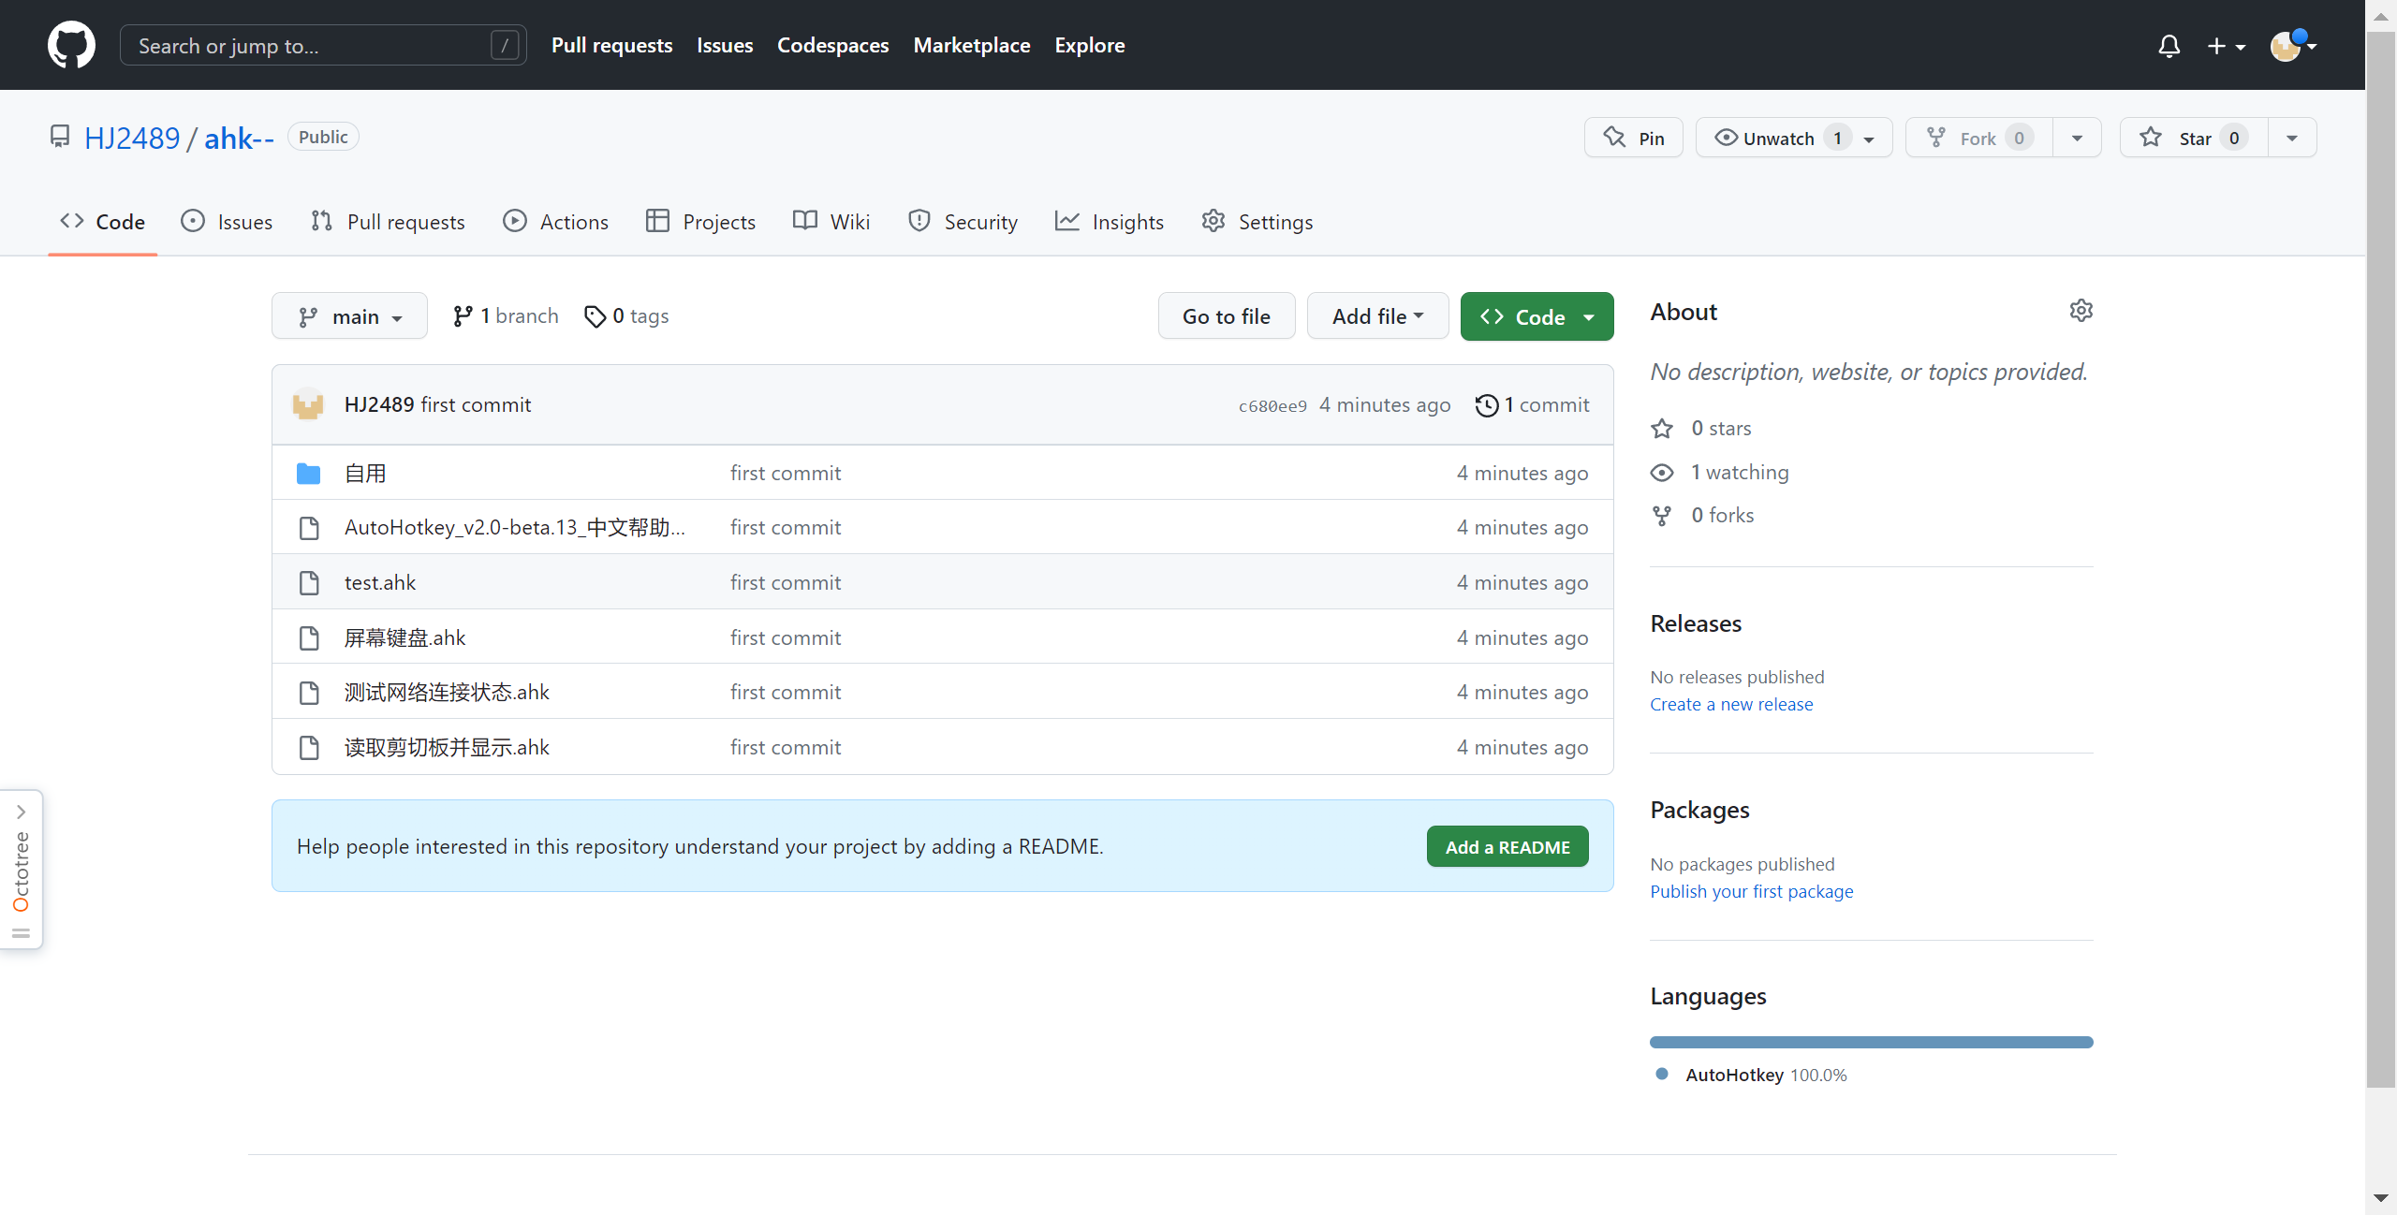Click the tags icon showing 0 tags
Viewport: 2397px width, 1215px height.
tap(595, 316)
